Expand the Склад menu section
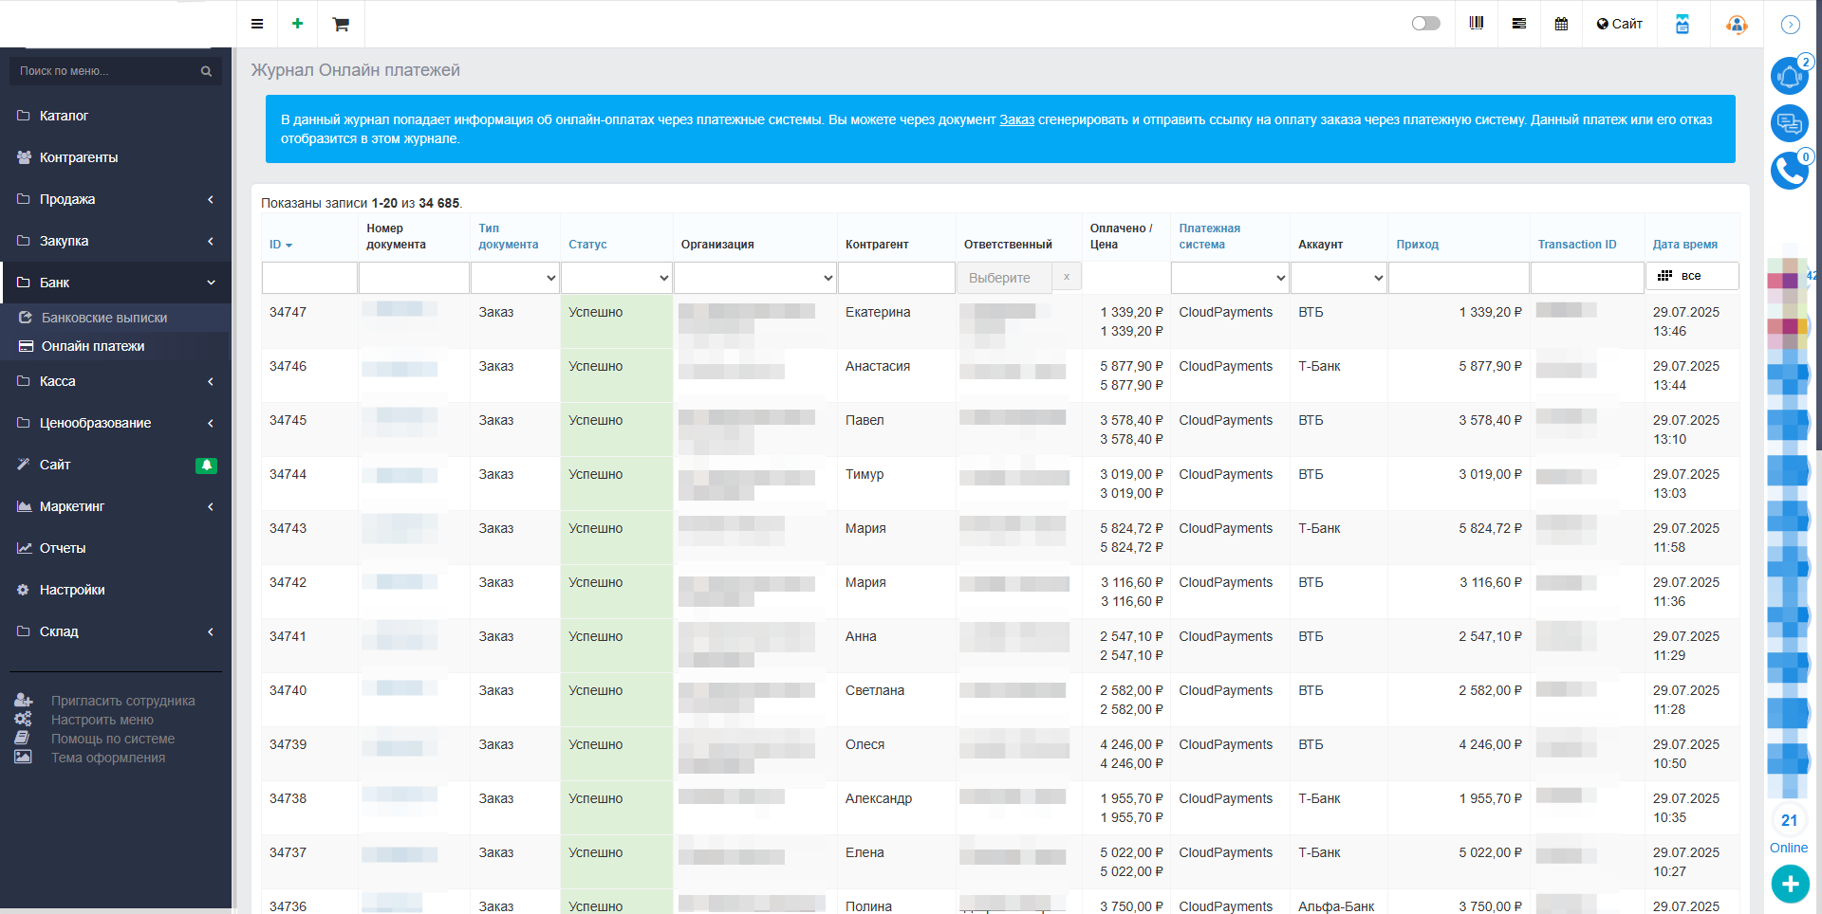Image resolution: width=1822 pixels, height=914 pixels. click(116, 631)
